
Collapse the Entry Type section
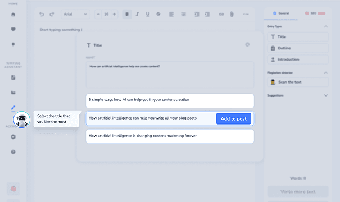tap(326, 26)
